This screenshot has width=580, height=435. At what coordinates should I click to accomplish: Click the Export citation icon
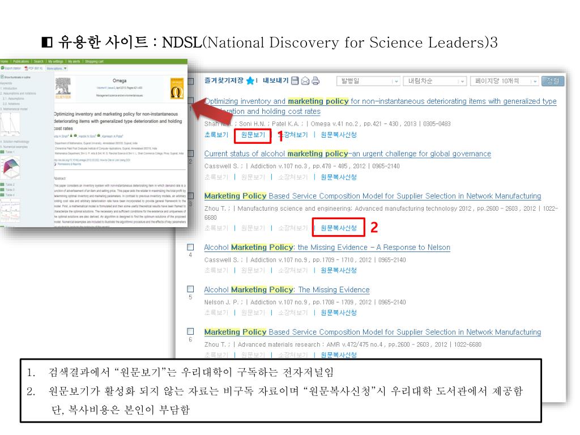tap(2, 69)
